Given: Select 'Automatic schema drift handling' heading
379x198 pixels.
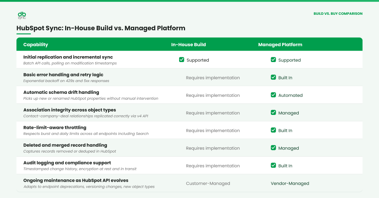Looking at the screenshot, I should [61, 92].
